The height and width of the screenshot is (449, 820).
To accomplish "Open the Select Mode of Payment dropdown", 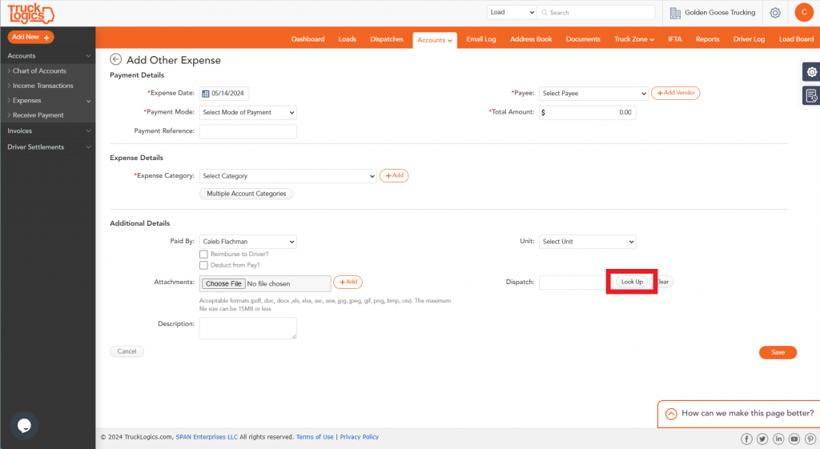I will (248, 112).
